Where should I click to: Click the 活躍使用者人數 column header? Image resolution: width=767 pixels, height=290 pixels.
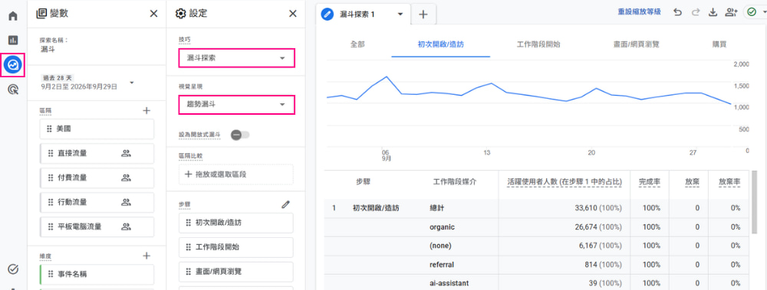tap(565, 182)
